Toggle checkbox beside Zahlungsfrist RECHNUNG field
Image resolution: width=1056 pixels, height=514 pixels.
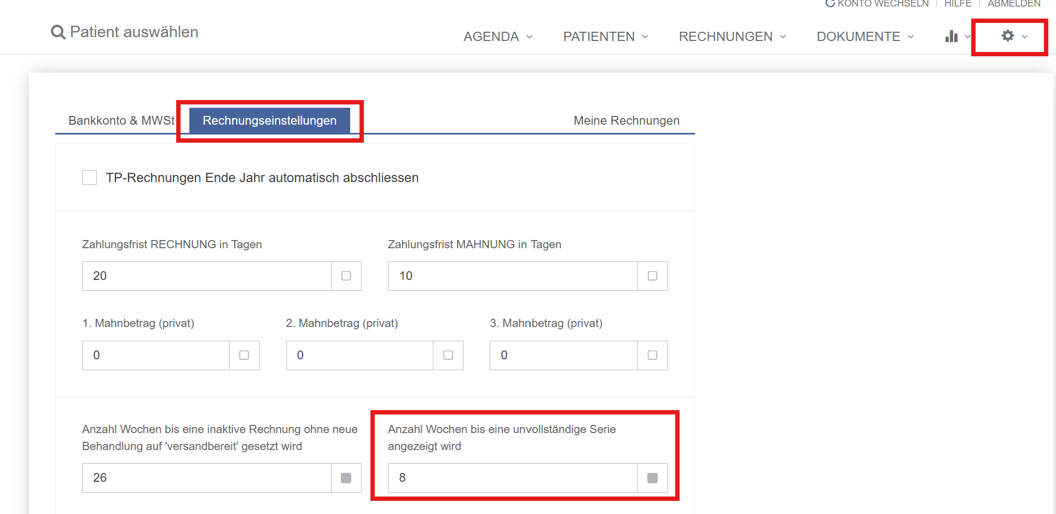coord(346,276)
